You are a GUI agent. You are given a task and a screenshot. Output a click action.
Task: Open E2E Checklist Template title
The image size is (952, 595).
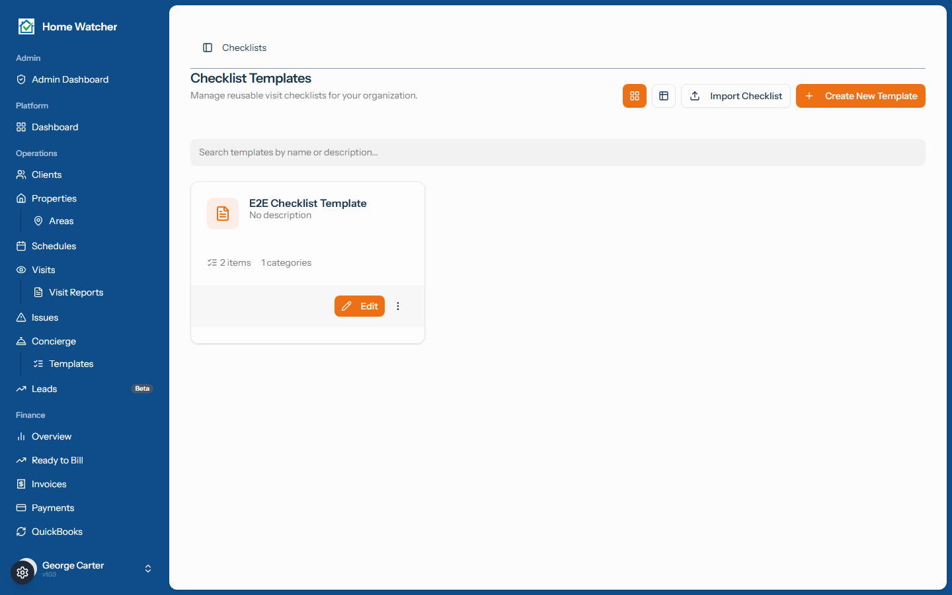click(x=308, y=203)
